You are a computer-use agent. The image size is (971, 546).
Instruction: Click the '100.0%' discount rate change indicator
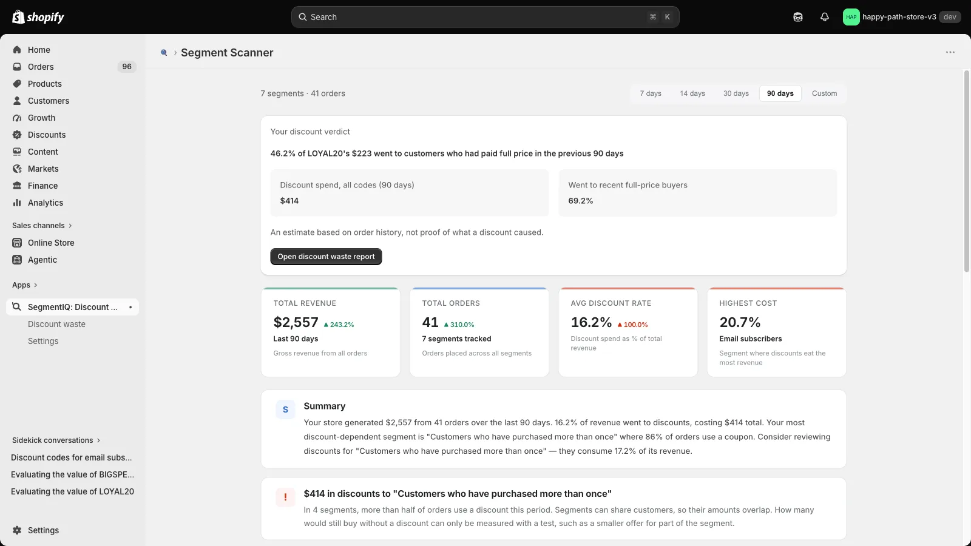632,325
